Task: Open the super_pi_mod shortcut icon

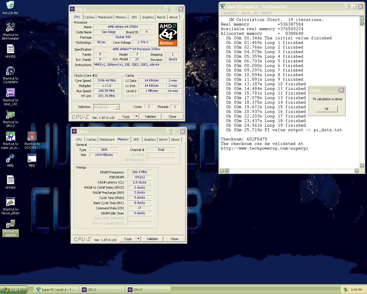Action: [x=10, y=136]
